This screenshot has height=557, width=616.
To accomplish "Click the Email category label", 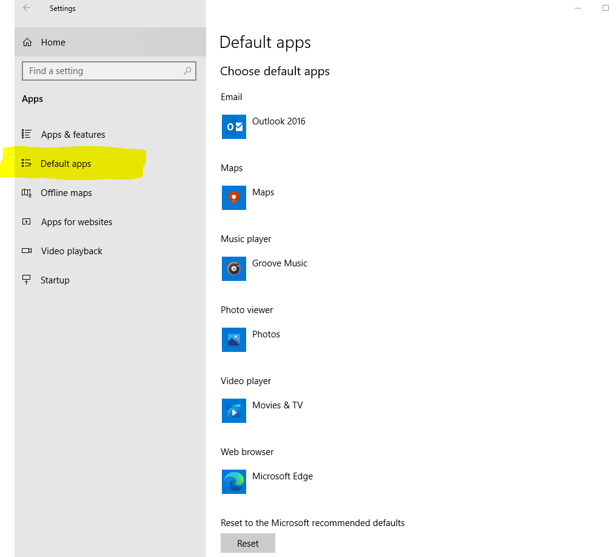I will pos(232,97).
